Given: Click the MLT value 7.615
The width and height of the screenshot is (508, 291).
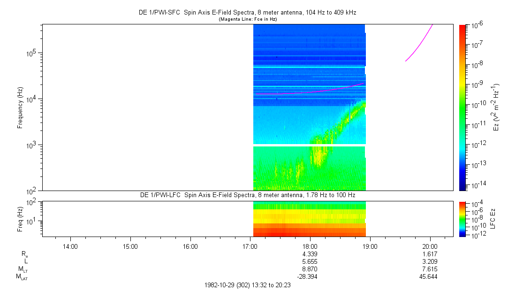Looking at the screenshot, I should click(430, 269).
